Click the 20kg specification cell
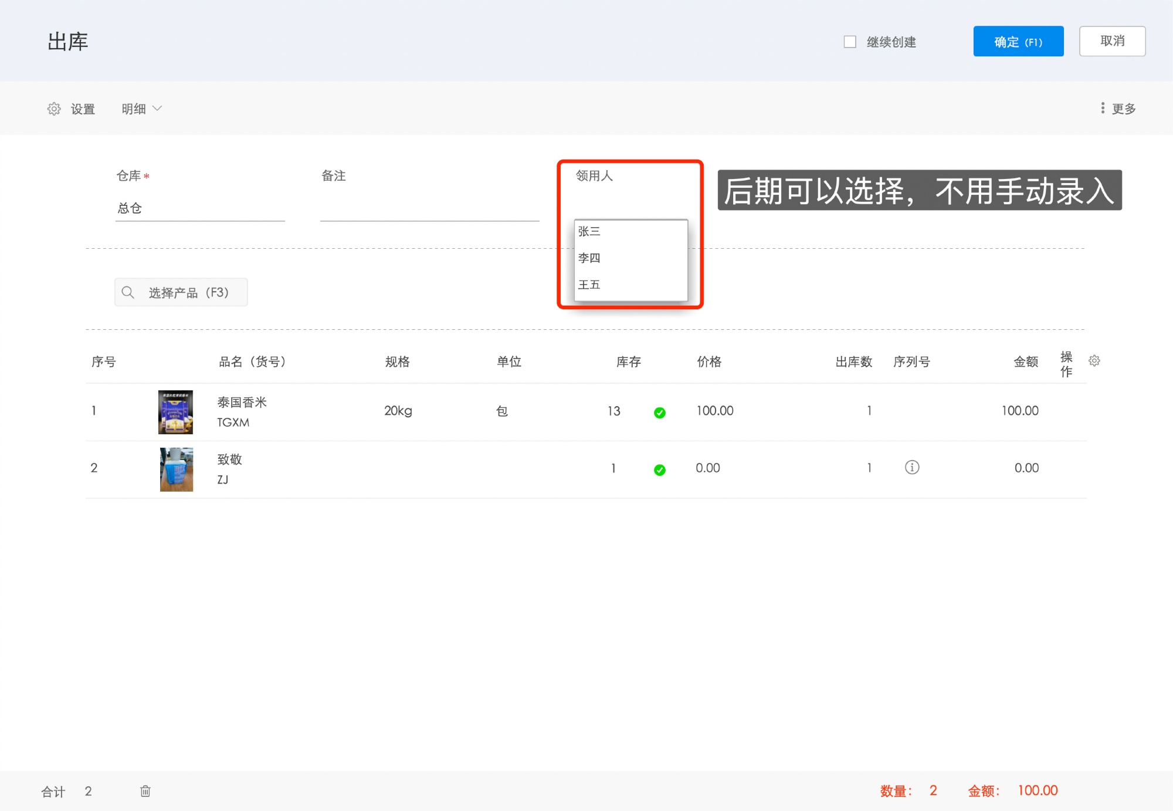The width and height of the screenshot is (1173, 811). point(398,411)
